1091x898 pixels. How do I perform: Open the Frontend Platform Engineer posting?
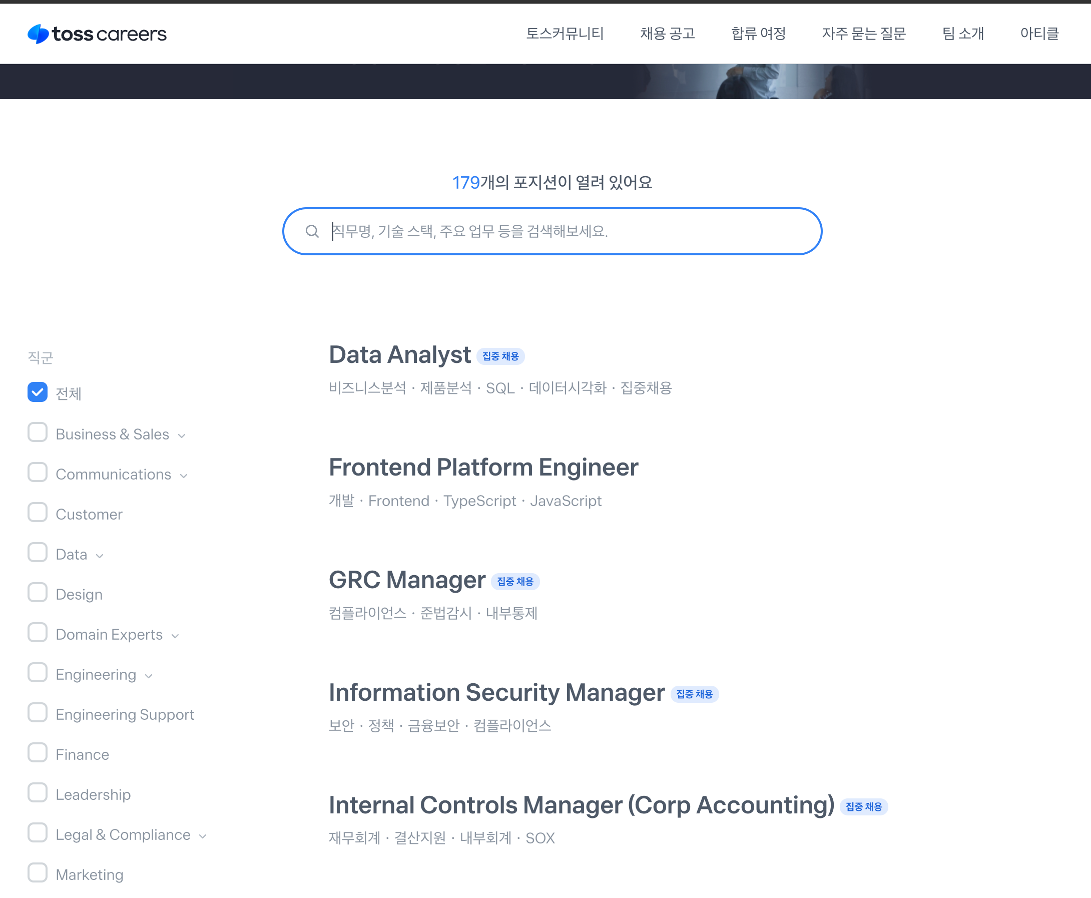(483, 467)
